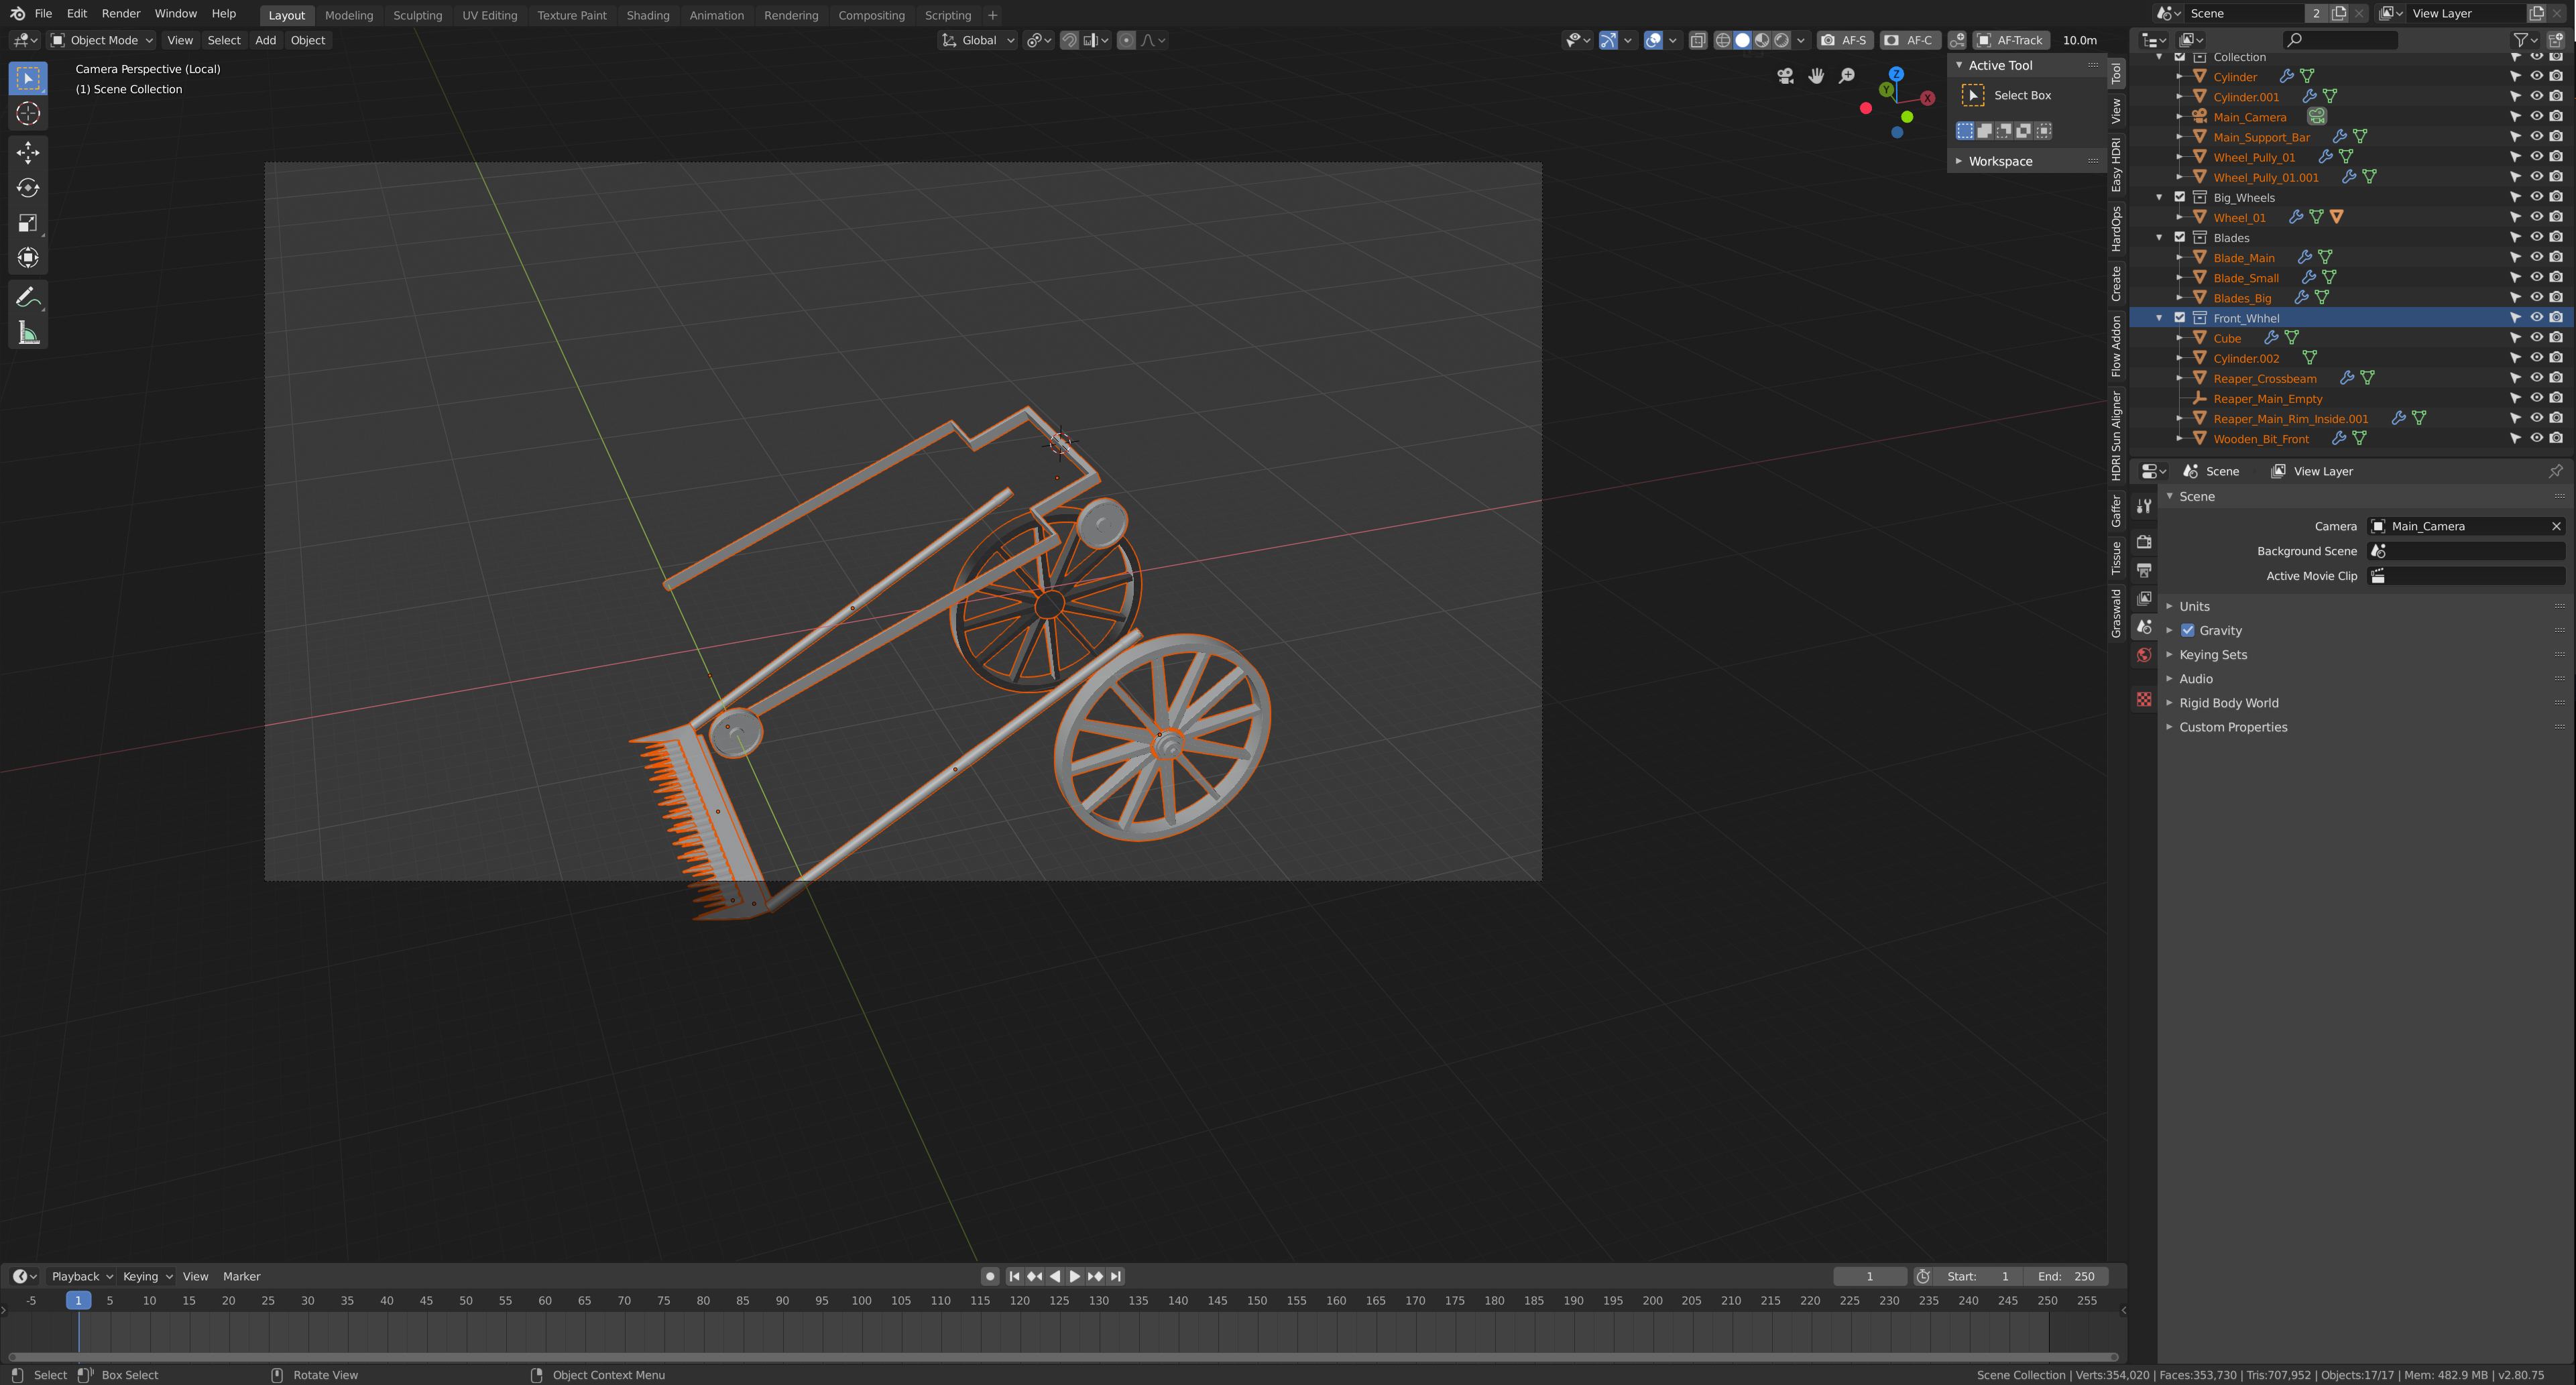Click the viewport zoom magnifier icon
2576x1385 pixels.
tap(1847, 76)
